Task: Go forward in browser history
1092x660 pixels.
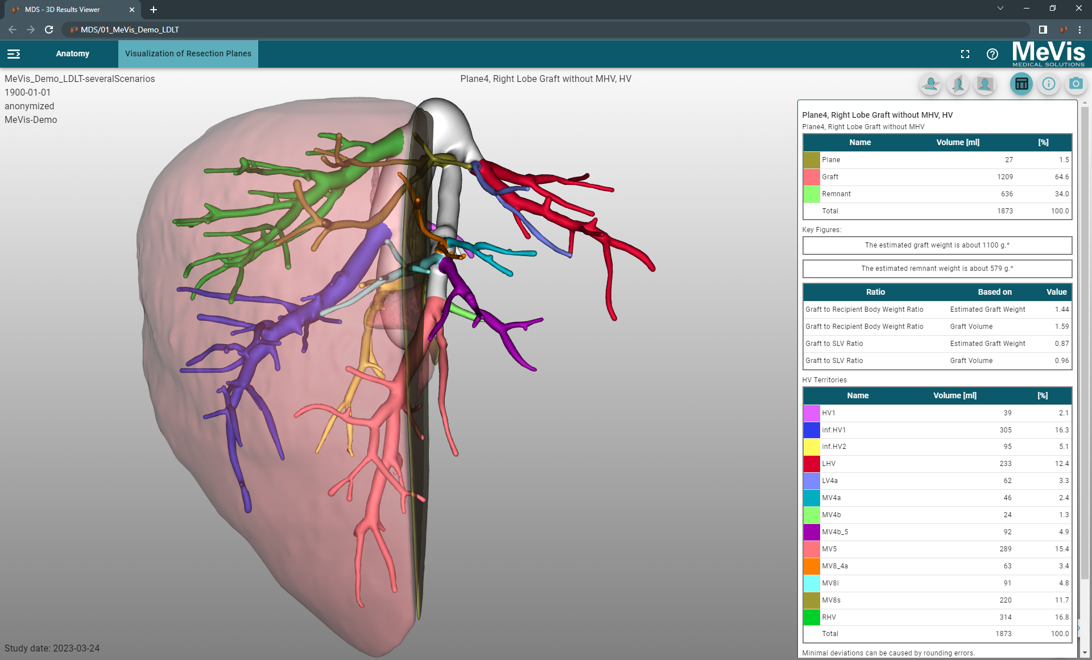Action: 31,30
